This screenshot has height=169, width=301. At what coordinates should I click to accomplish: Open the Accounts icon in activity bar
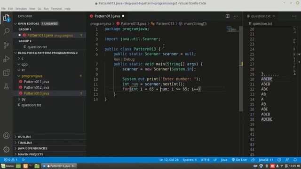click(6, 136)
